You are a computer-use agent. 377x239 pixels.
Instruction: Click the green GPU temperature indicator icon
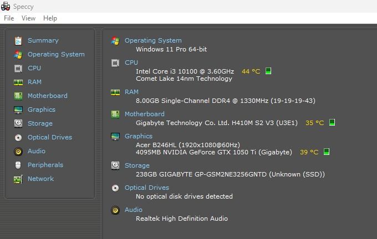[326, 152]
